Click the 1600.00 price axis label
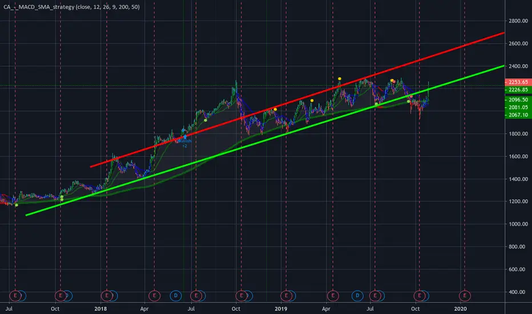Screen dimensions: 532x314 click(518, 156)
